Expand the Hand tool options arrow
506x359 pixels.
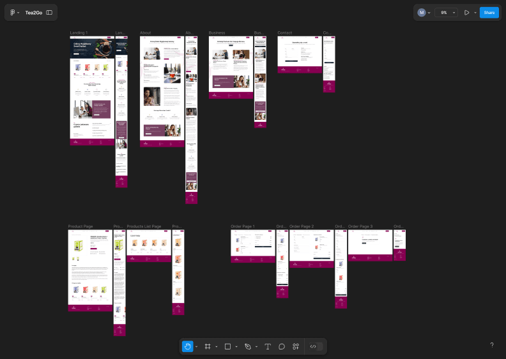click(x=196, y=347)
